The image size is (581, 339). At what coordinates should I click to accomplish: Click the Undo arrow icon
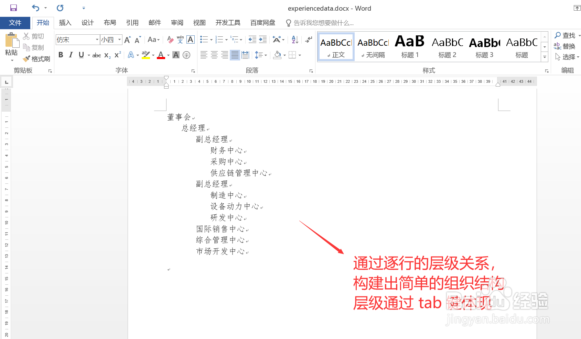coord(36,8)
